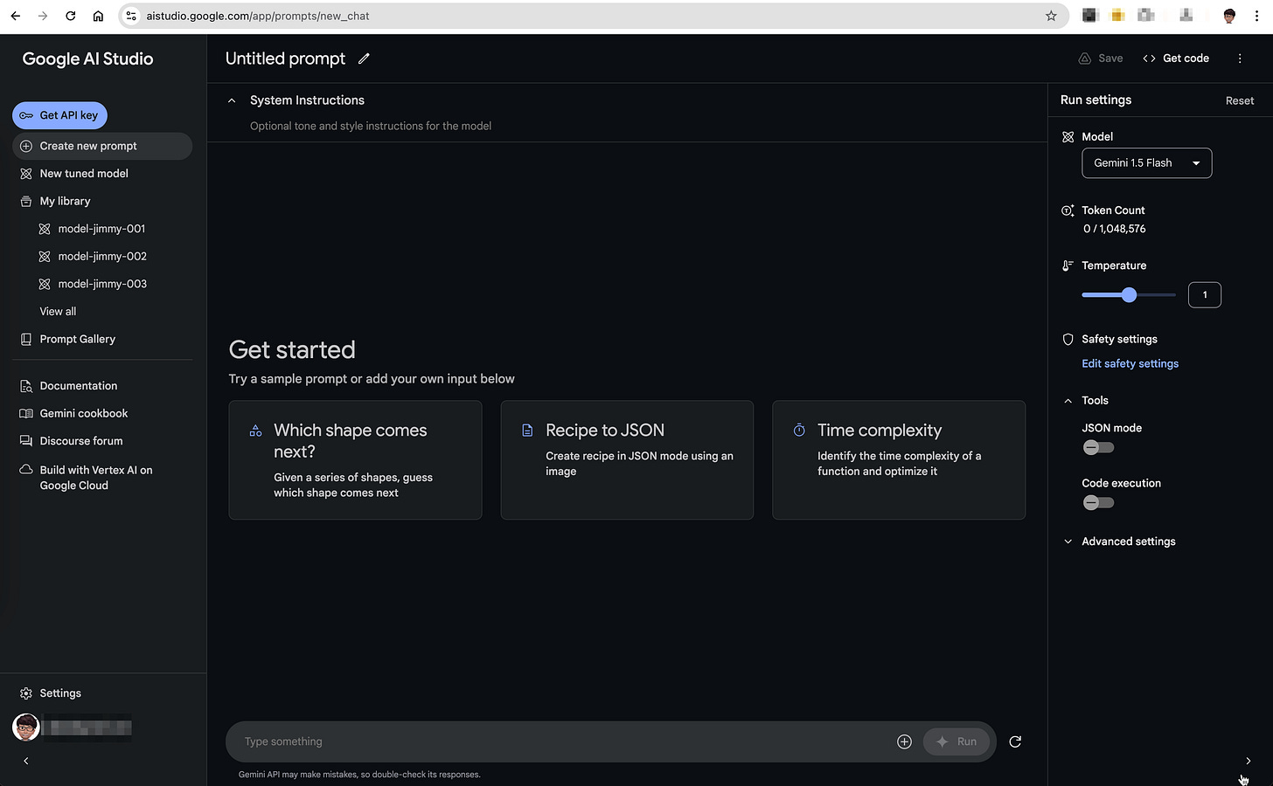Image resolution: width=1273 pixels, height=786 pixels.
Task: Click the Get API key button
Action: click(59, 115)
